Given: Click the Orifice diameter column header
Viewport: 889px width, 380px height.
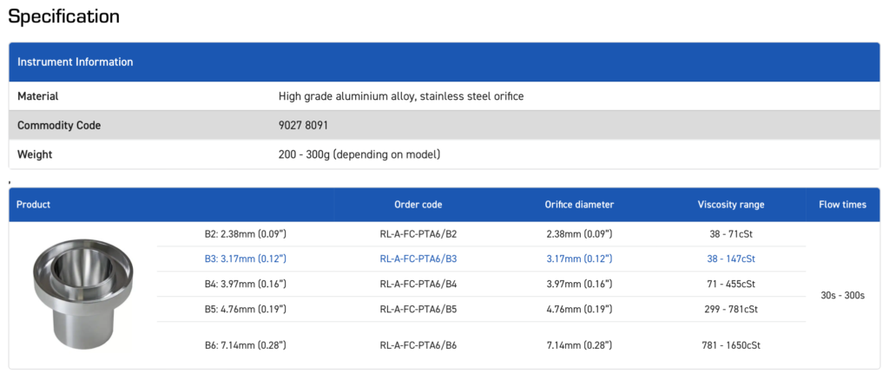Looking at the screenshot, I should (x=579, y=205).
